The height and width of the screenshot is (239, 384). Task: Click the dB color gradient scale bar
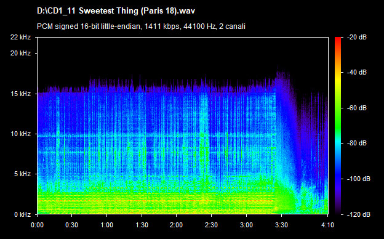pyautogui.click(x=338, y=126)
